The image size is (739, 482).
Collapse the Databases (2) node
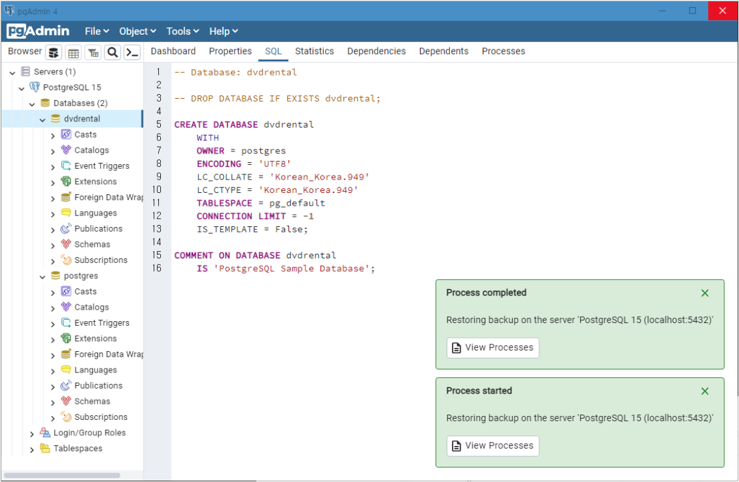pos(32,103)
